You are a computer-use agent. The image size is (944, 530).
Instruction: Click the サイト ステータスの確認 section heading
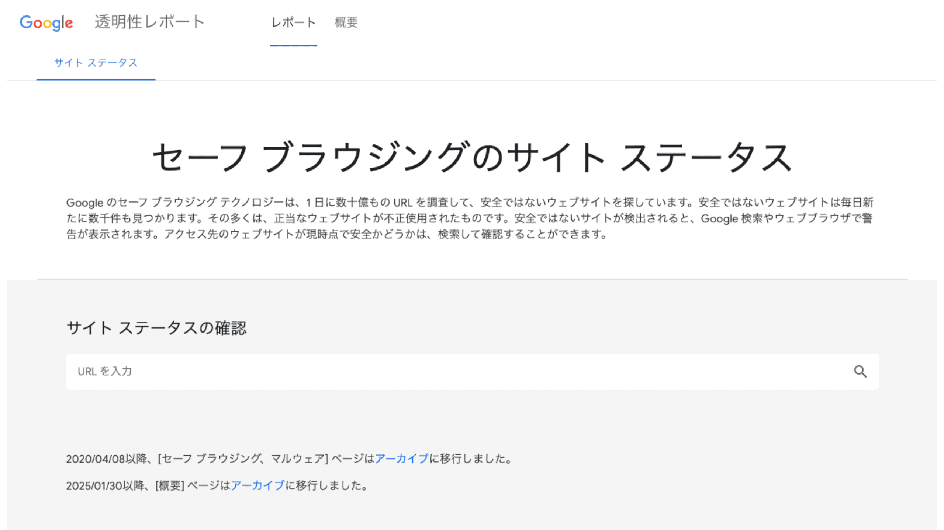(x=156, y=328)
